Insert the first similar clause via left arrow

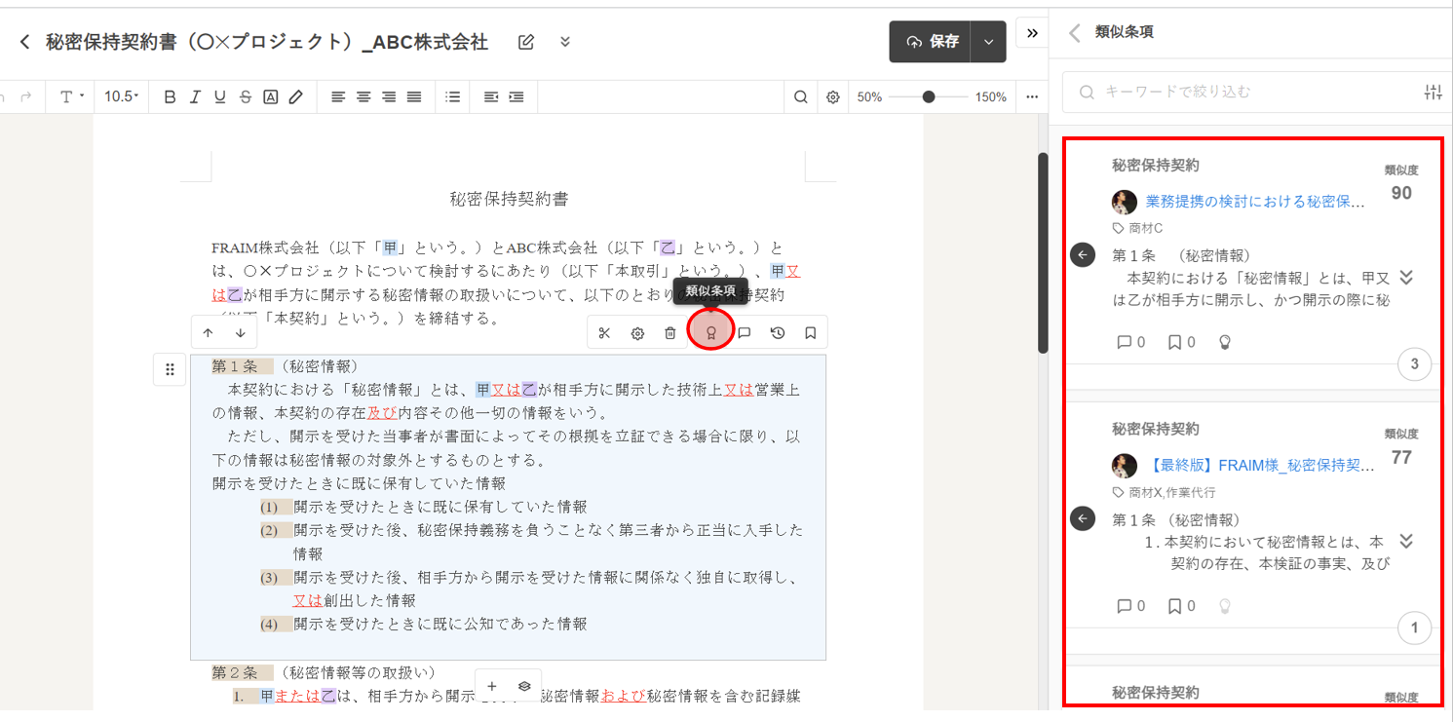point(1083,255)
